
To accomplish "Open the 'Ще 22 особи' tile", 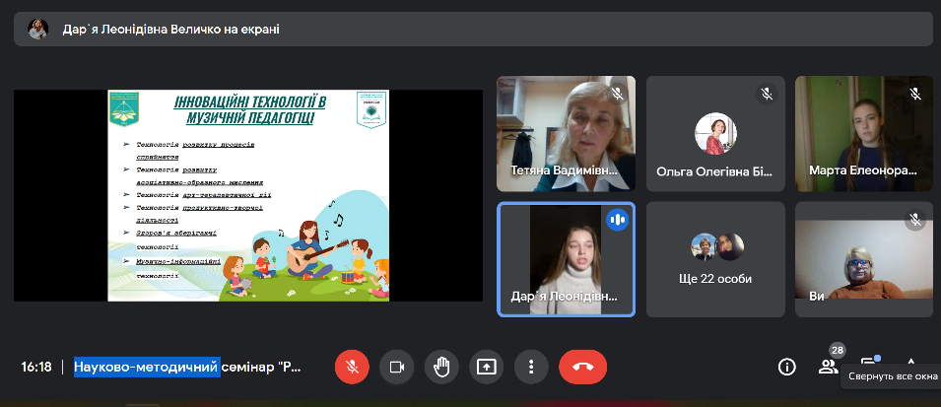I will pyautogui.click(x=715, y=259).
